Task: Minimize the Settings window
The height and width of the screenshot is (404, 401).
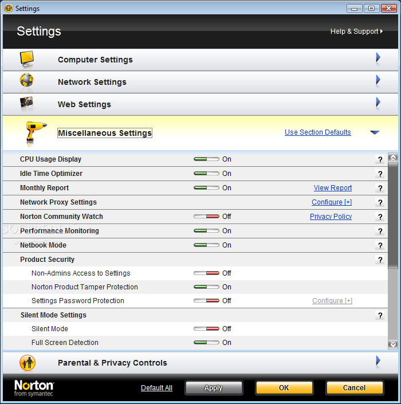Action: [355, 9]
